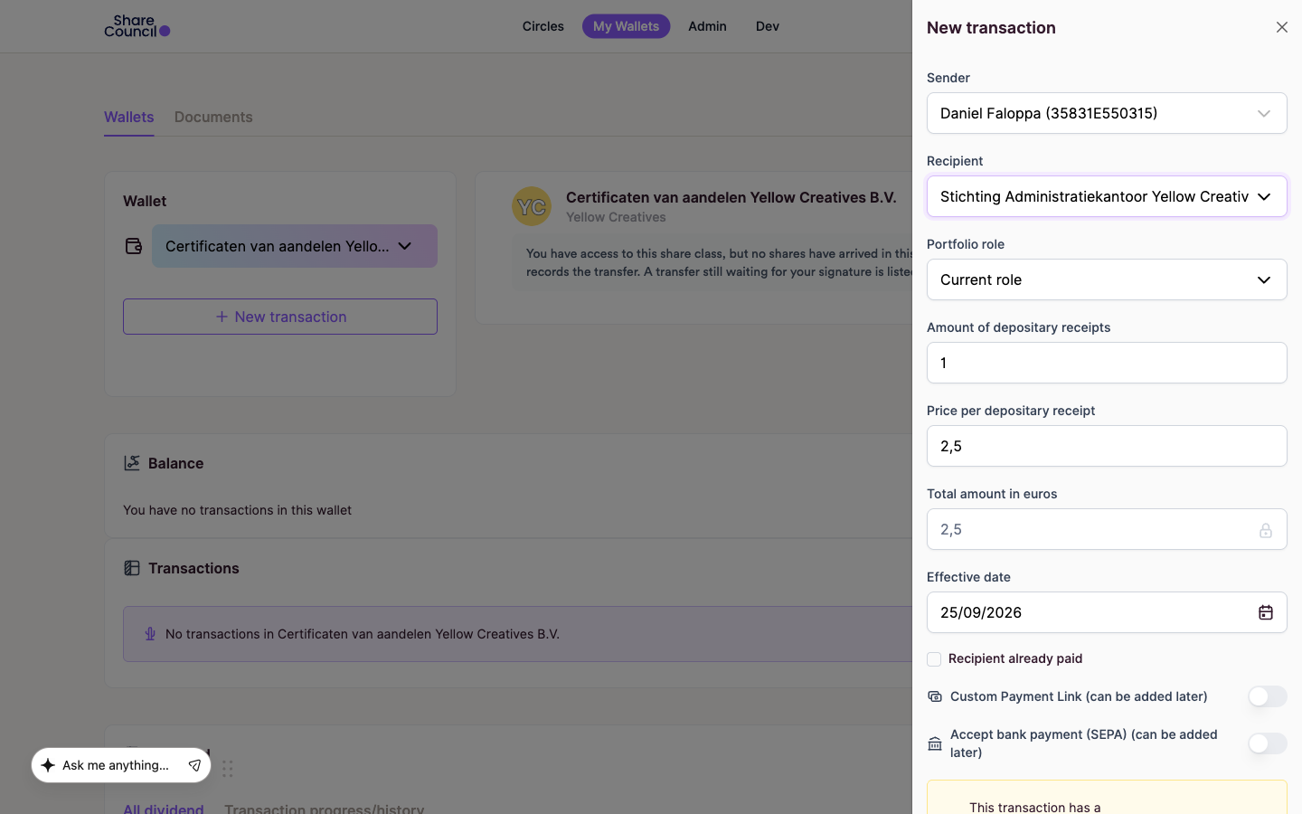The width and height of the screenshot is (1302, 814).
Task: Click the bank icon for SEPA payment
Action: (935, 743)
